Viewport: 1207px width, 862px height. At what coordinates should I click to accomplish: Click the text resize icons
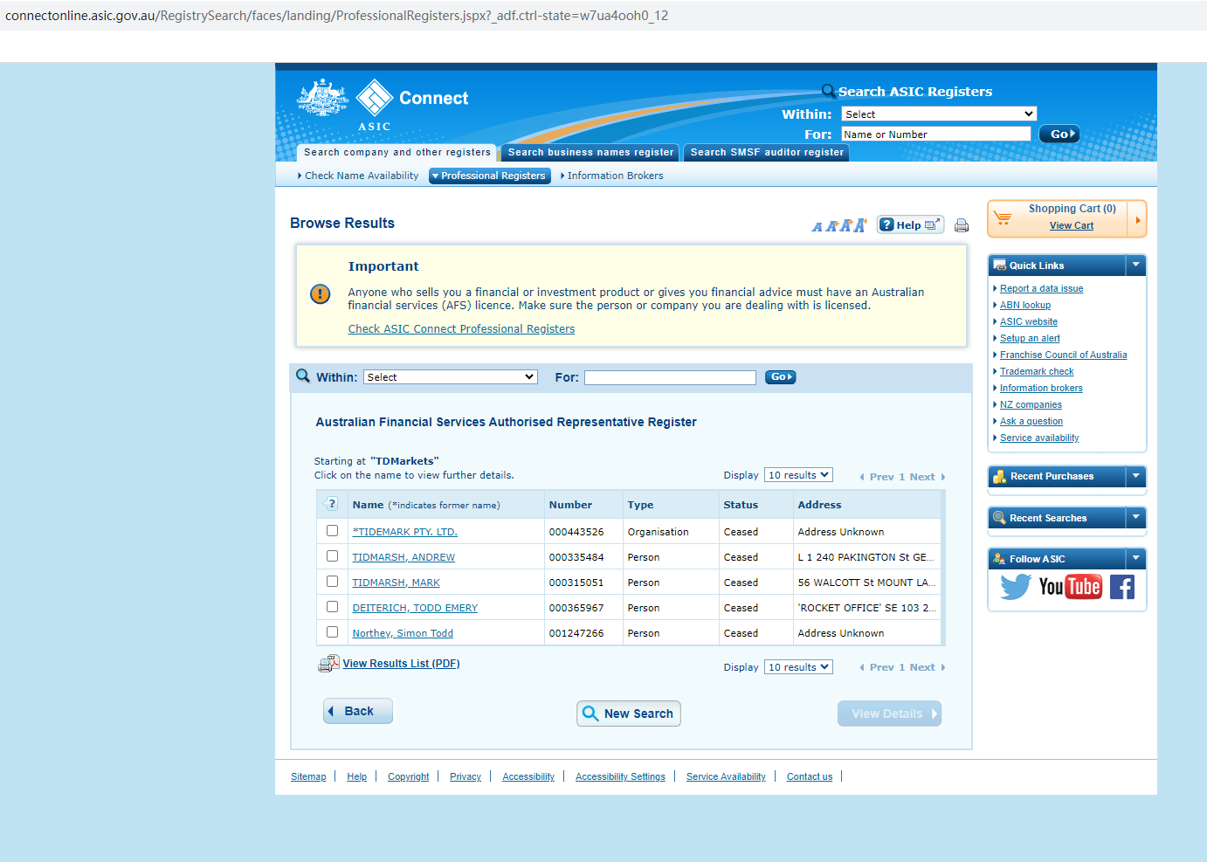839,225
